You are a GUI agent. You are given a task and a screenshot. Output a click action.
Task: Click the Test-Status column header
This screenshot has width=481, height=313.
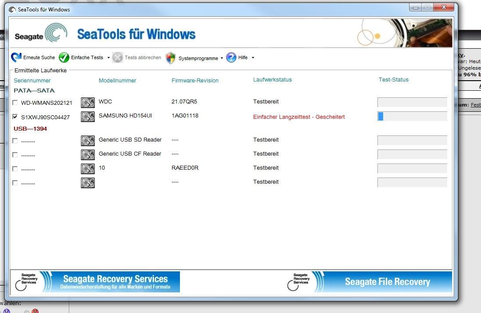pos(394,80)
